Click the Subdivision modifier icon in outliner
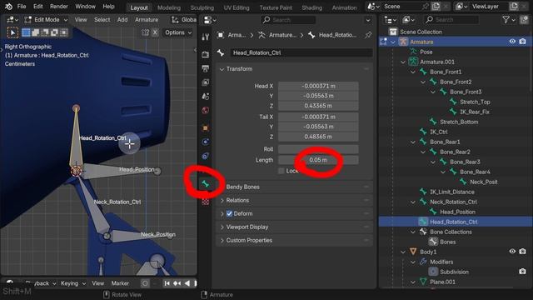 coord(433,272)
